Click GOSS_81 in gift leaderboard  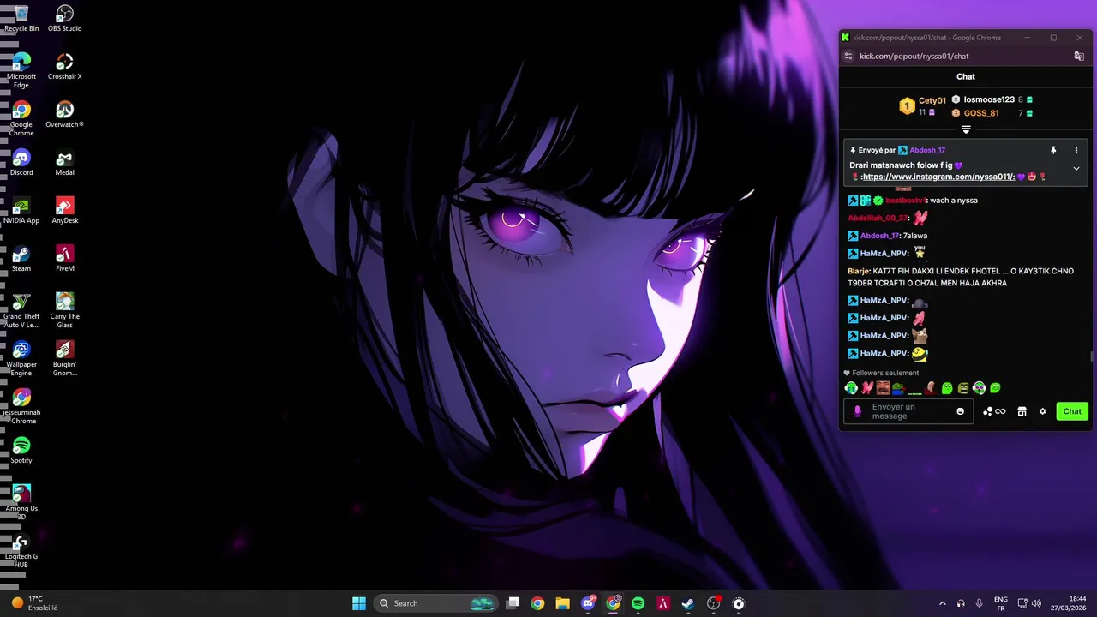(x=981, y=113)
